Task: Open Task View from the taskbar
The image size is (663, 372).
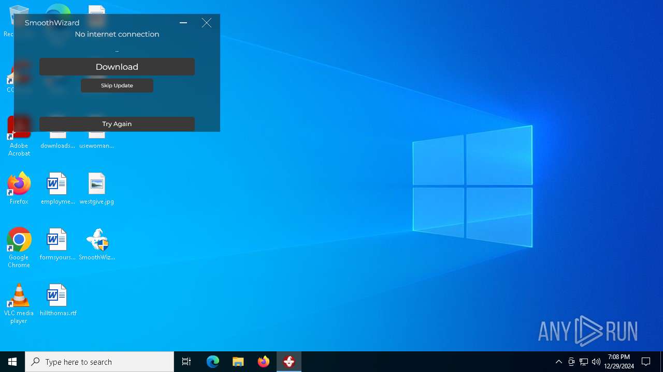Action: click(186, 362)
